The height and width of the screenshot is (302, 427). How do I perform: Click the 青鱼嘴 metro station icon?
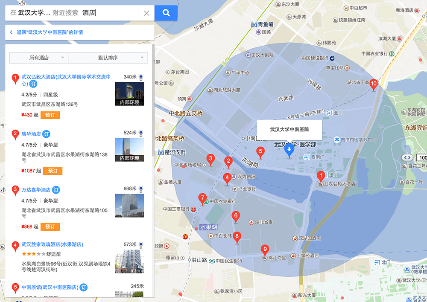(x=254, y=24)
